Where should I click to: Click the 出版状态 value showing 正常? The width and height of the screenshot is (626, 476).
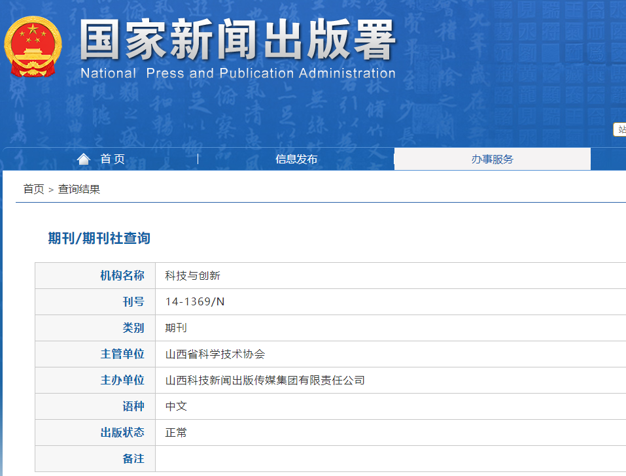tap(177, 432)
